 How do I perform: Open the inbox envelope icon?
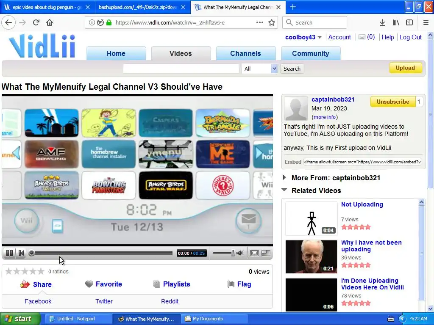[362, 37]
